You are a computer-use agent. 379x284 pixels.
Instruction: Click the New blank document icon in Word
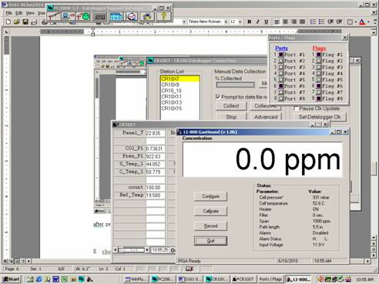(x=8, y=22)
